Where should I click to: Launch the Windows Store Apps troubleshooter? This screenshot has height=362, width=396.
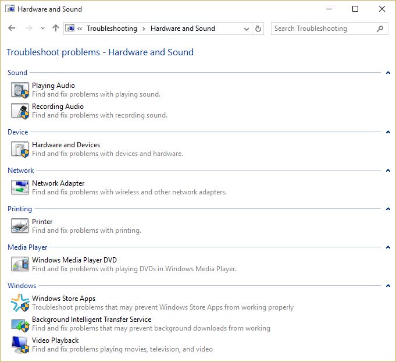pos(63,299)
